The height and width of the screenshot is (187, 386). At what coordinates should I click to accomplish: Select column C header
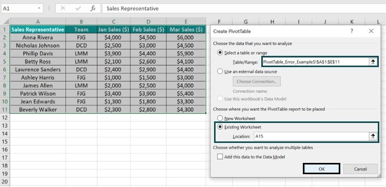[114, 22]
